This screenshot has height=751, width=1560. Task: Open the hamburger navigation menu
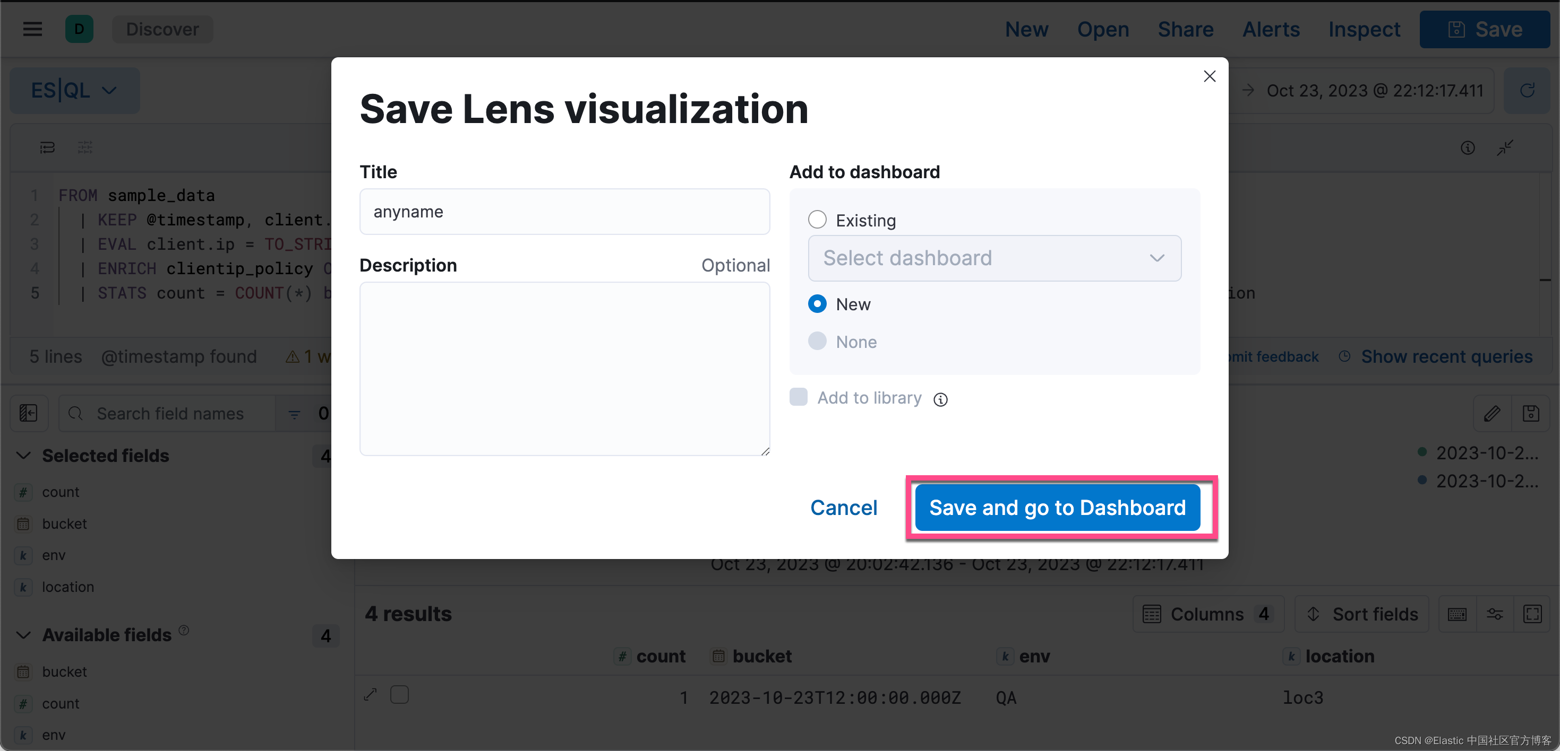(x=33, y=29)
